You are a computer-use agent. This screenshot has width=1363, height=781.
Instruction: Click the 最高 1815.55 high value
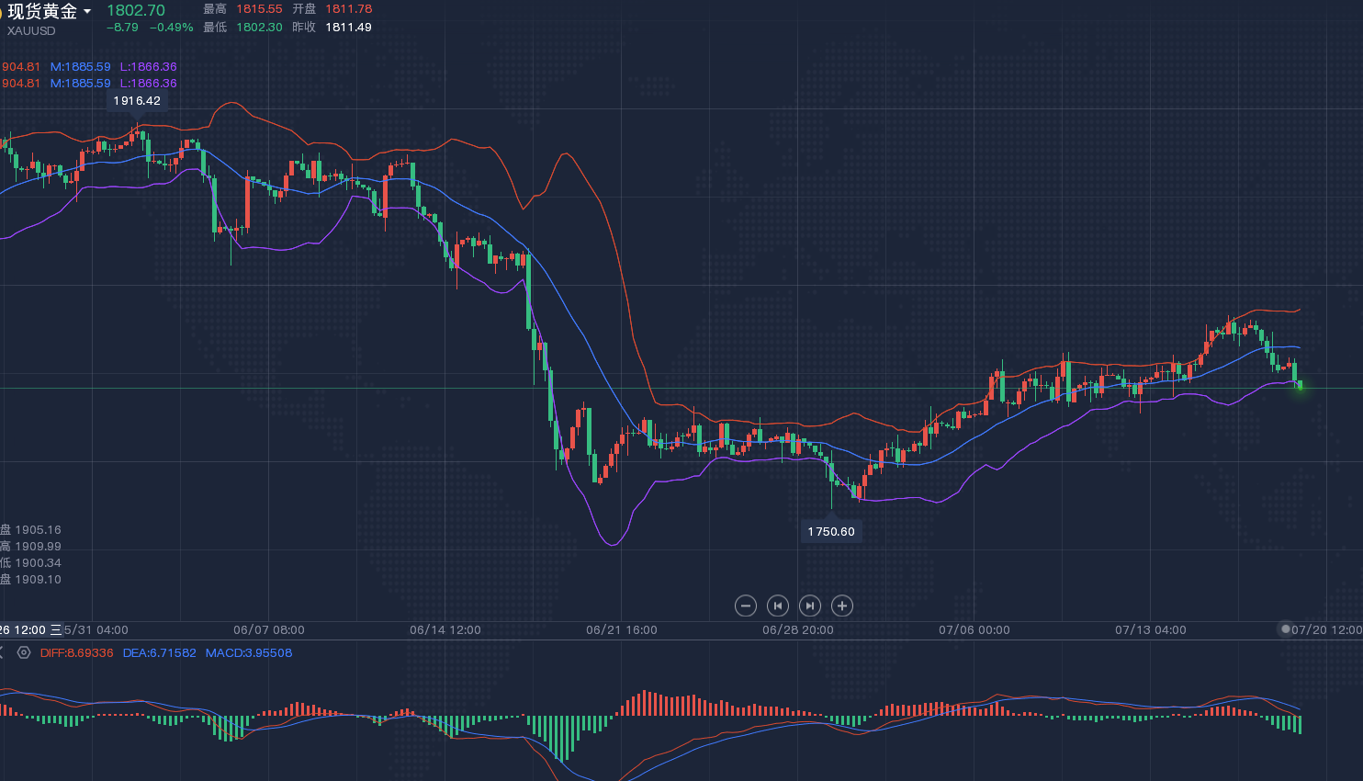pos(259,9)
